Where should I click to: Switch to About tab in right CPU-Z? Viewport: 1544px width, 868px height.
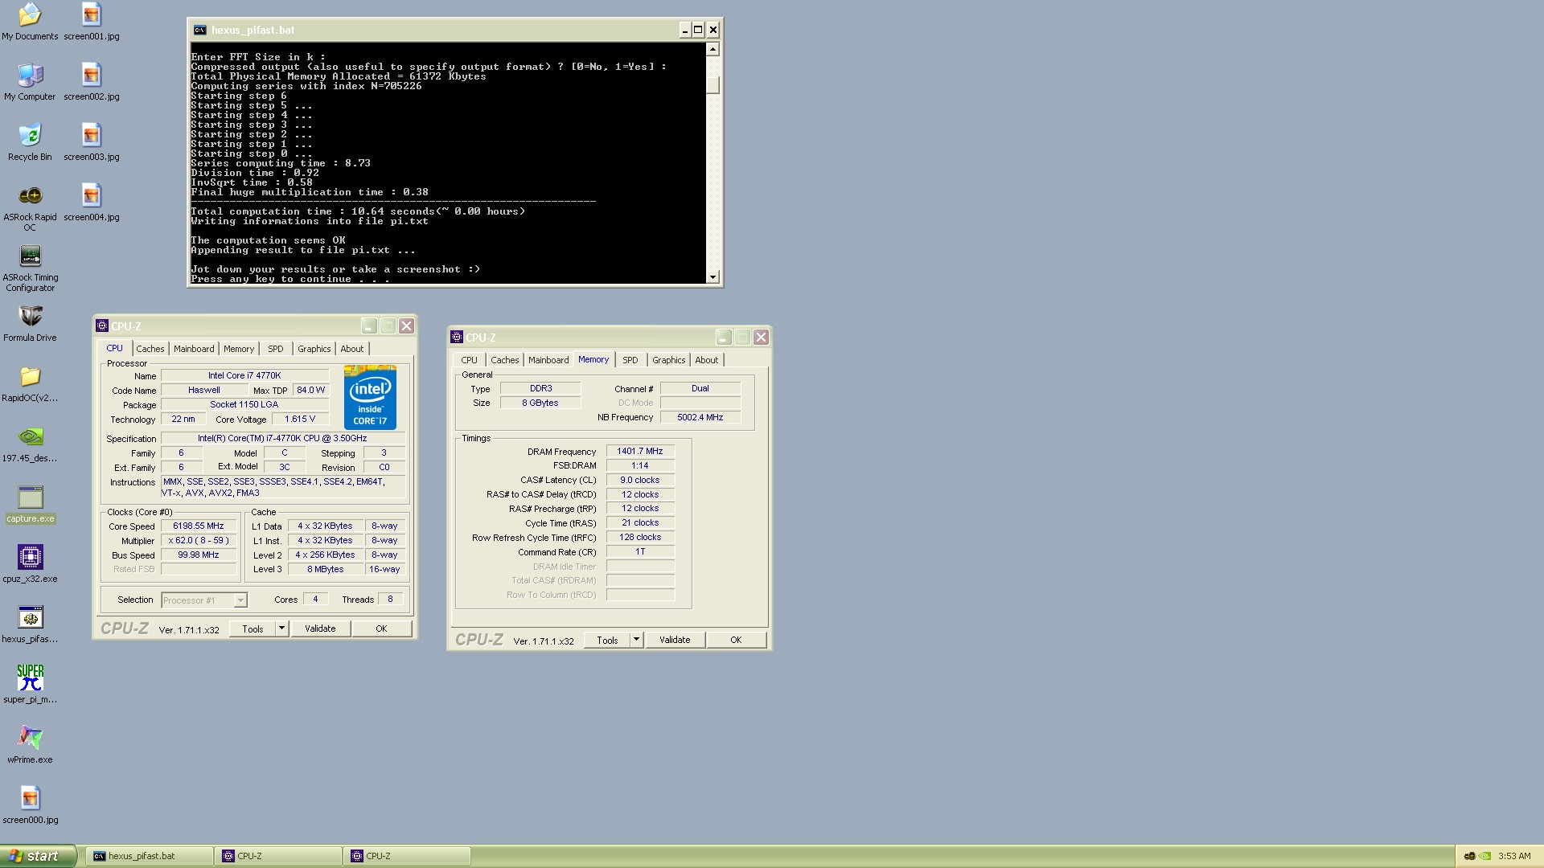707,360
